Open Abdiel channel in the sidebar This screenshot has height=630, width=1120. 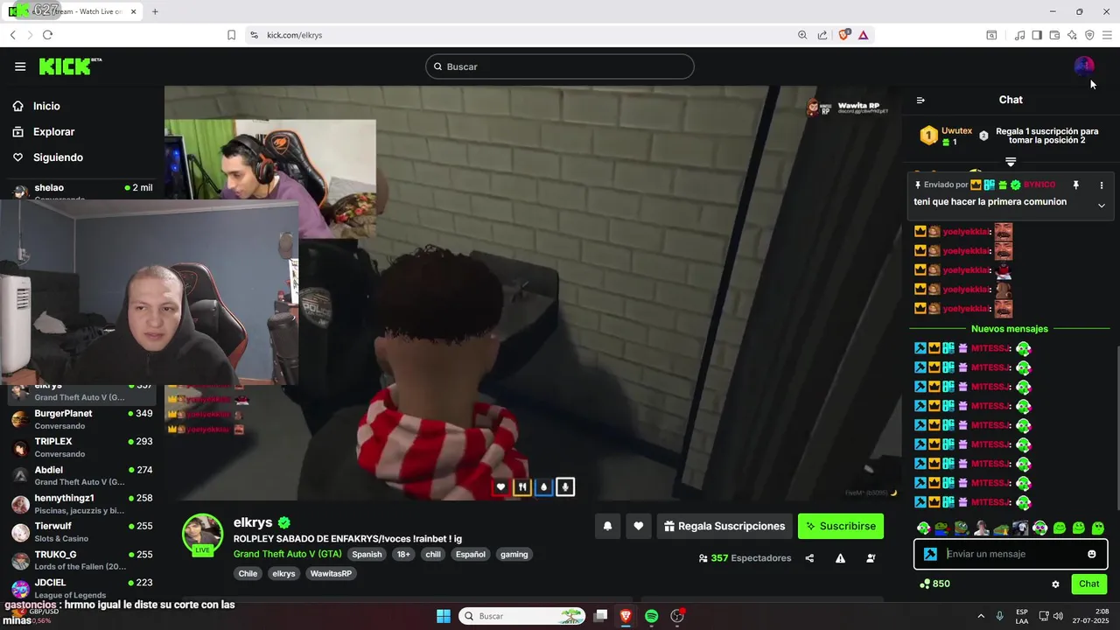click(82, 475)
